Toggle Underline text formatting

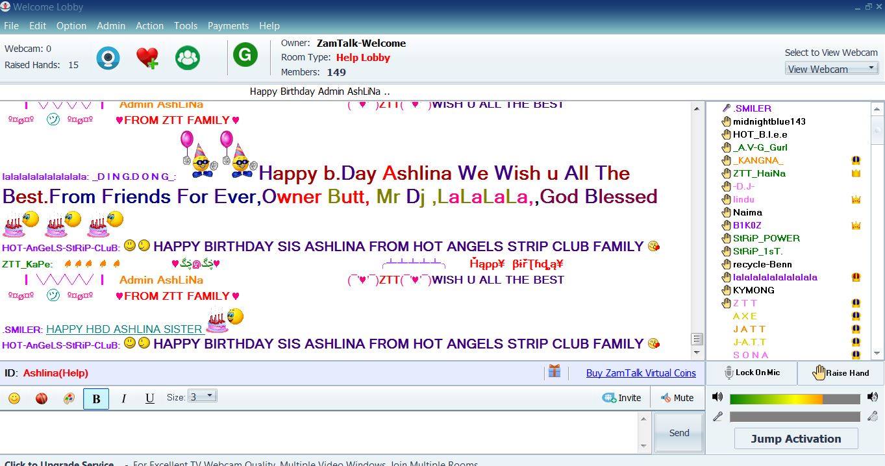tap(149, 399)
